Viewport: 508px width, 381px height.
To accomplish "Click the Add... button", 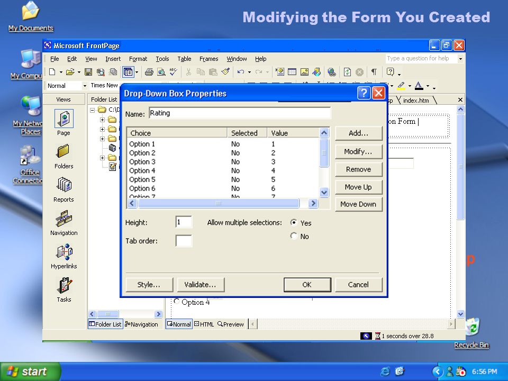I will 358,133.
